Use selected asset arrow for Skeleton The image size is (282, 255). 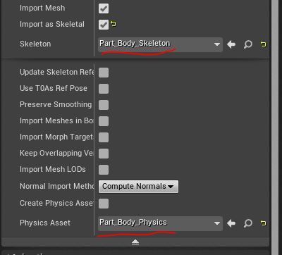tap(231, 44)
